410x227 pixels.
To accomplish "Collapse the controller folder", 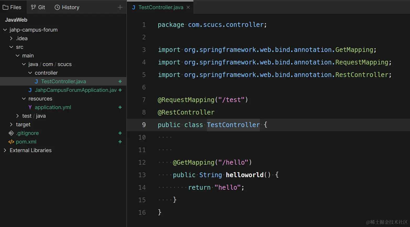I will point(30,73).
